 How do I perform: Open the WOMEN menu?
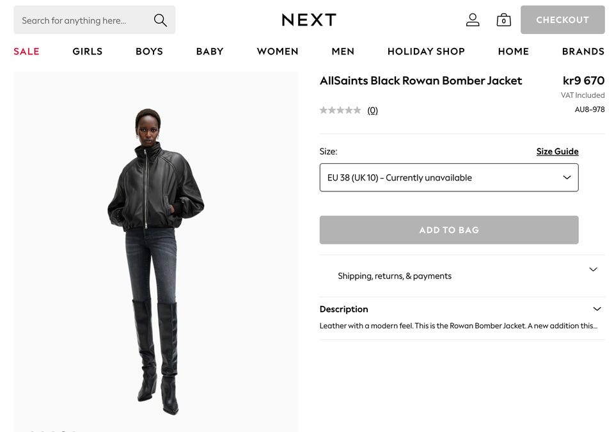click(277, 51)
